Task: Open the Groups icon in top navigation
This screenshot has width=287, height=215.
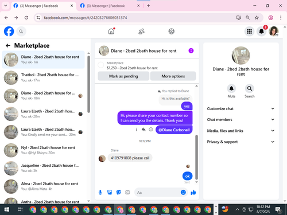Action: (x=171, y=32)
